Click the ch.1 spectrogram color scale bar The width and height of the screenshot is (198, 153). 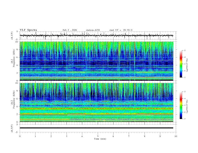[181, 64]
